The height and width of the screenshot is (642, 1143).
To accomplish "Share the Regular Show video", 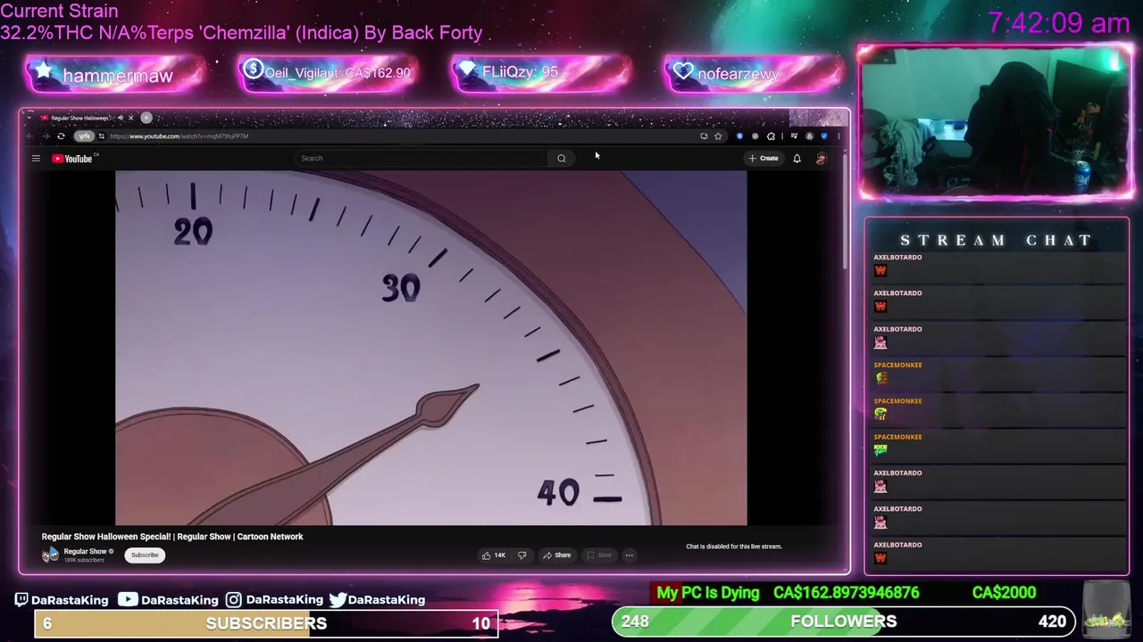I will (x=556, y=556).
